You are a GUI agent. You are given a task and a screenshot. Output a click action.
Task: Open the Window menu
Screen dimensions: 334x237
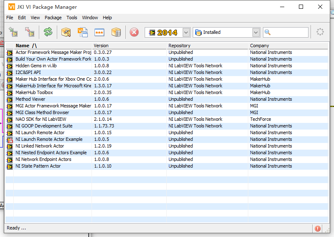point(90,18)
